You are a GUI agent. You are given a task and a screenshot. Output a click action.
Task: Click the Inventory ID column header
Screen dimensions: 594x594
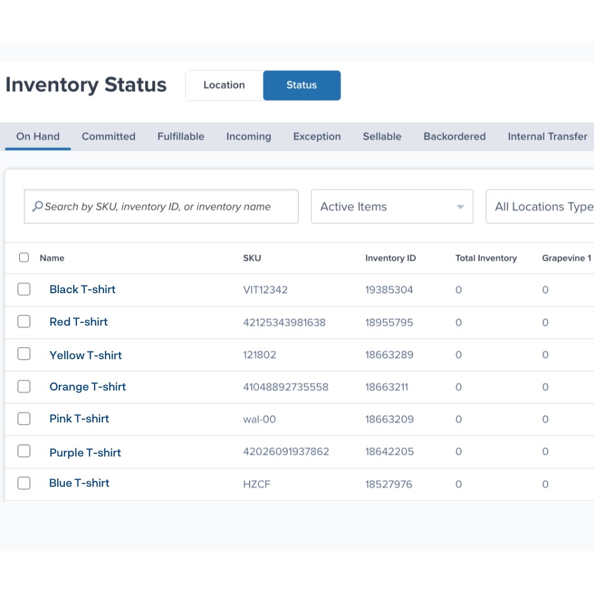(391, 258)
